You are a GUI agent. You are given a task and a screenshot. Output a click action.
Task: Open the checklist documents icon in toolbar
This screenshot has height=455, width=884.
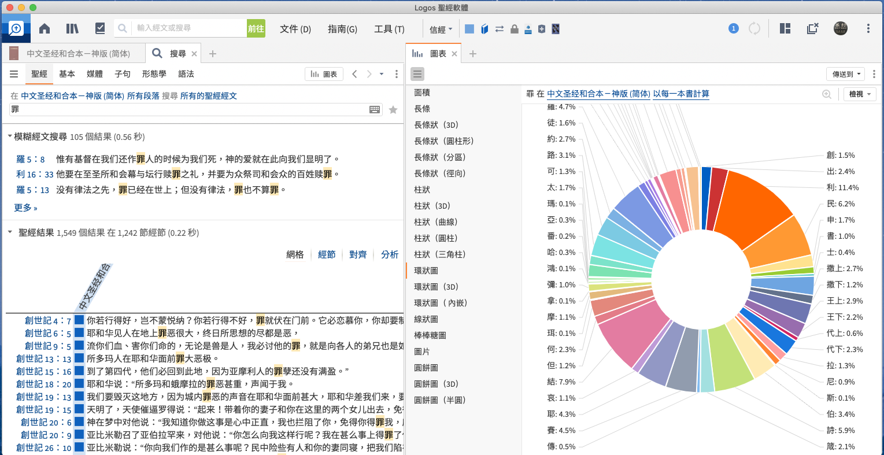point(100,28)
